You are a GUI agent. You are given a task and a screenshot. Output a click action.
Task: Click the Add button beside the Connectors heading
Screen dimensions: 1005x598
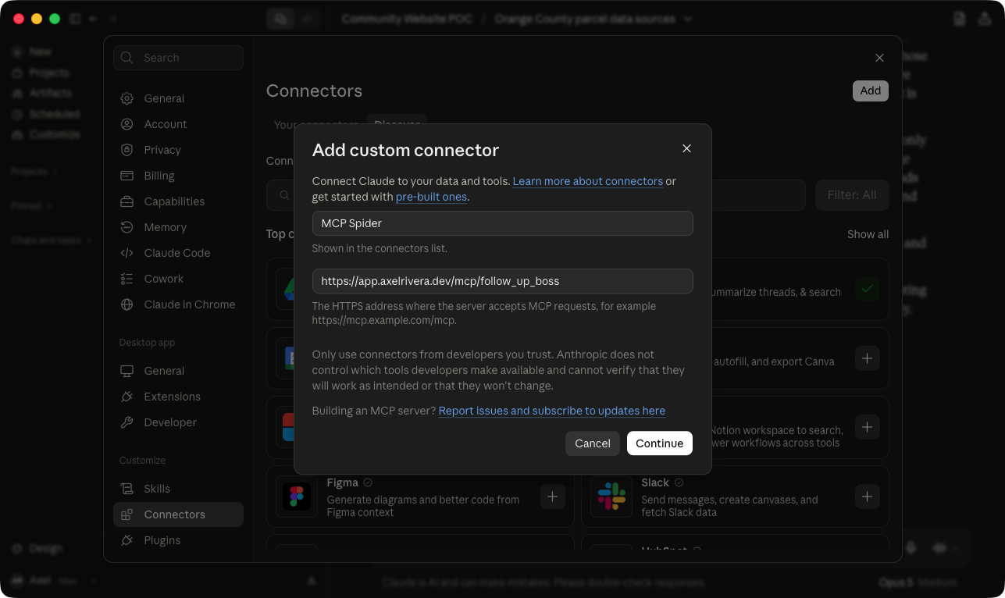point(870,91)
